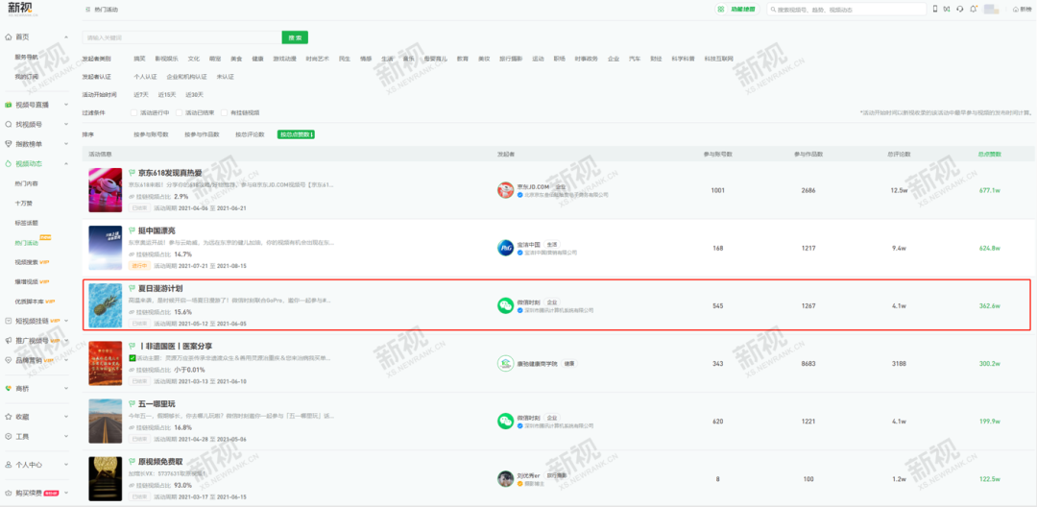The width and height of the screenshot is (1037, 507).
Task: Open 十万赞 in sidebar
Action: click(24, 203)
